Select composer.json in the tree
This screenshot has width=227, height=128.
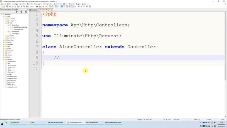[x=12, y=76]
